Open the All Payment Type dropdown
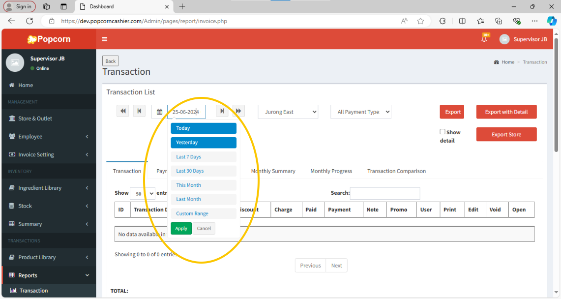This screenshot has height=299, width=561. pos(361,112)
